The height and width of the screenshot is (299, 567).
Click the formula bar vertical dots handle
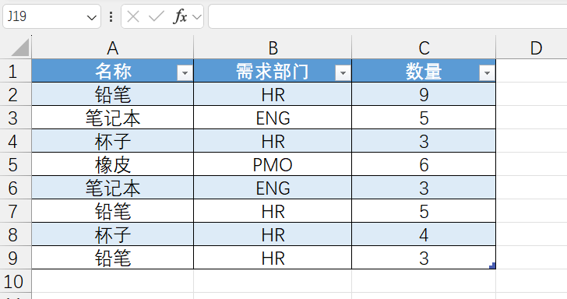point(111,16)
